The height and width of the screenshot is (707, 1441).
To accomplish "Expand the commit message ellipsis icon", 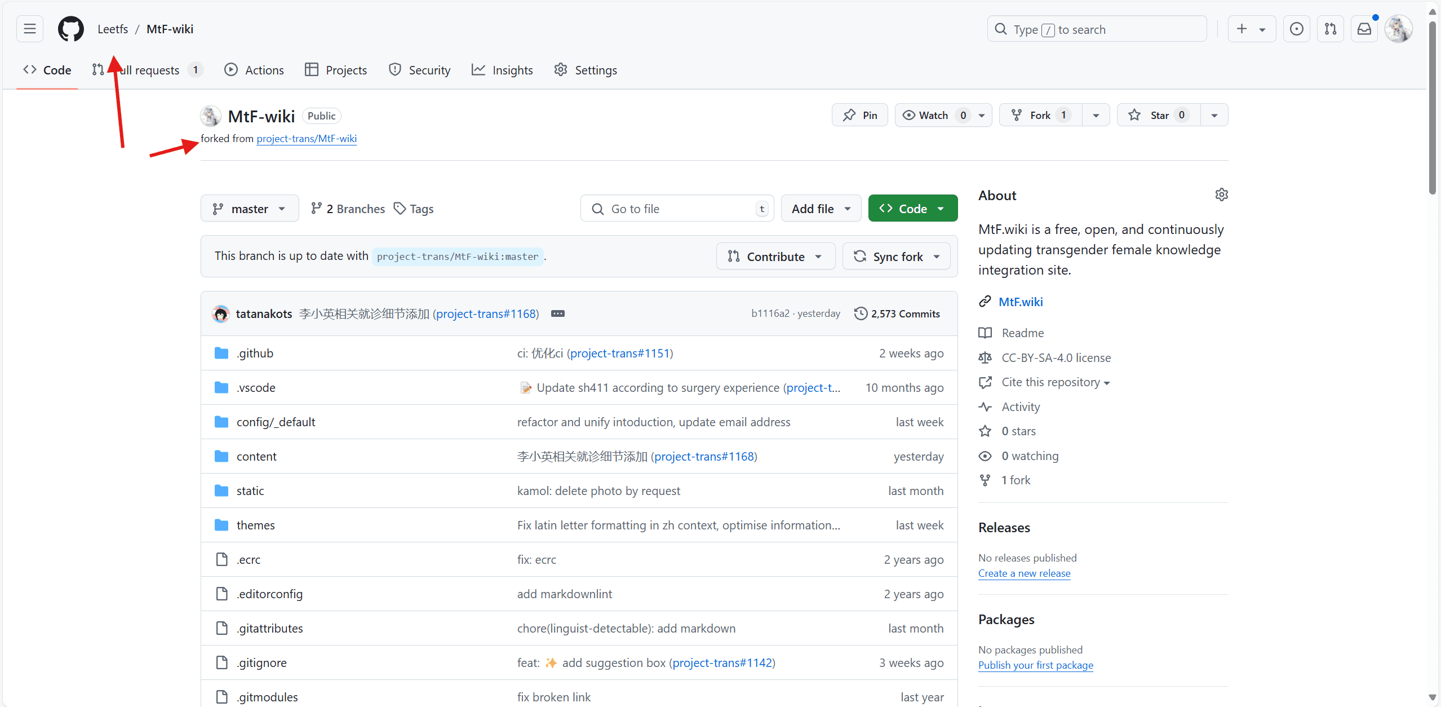I will pyautogui.click(x=557, y=313).
